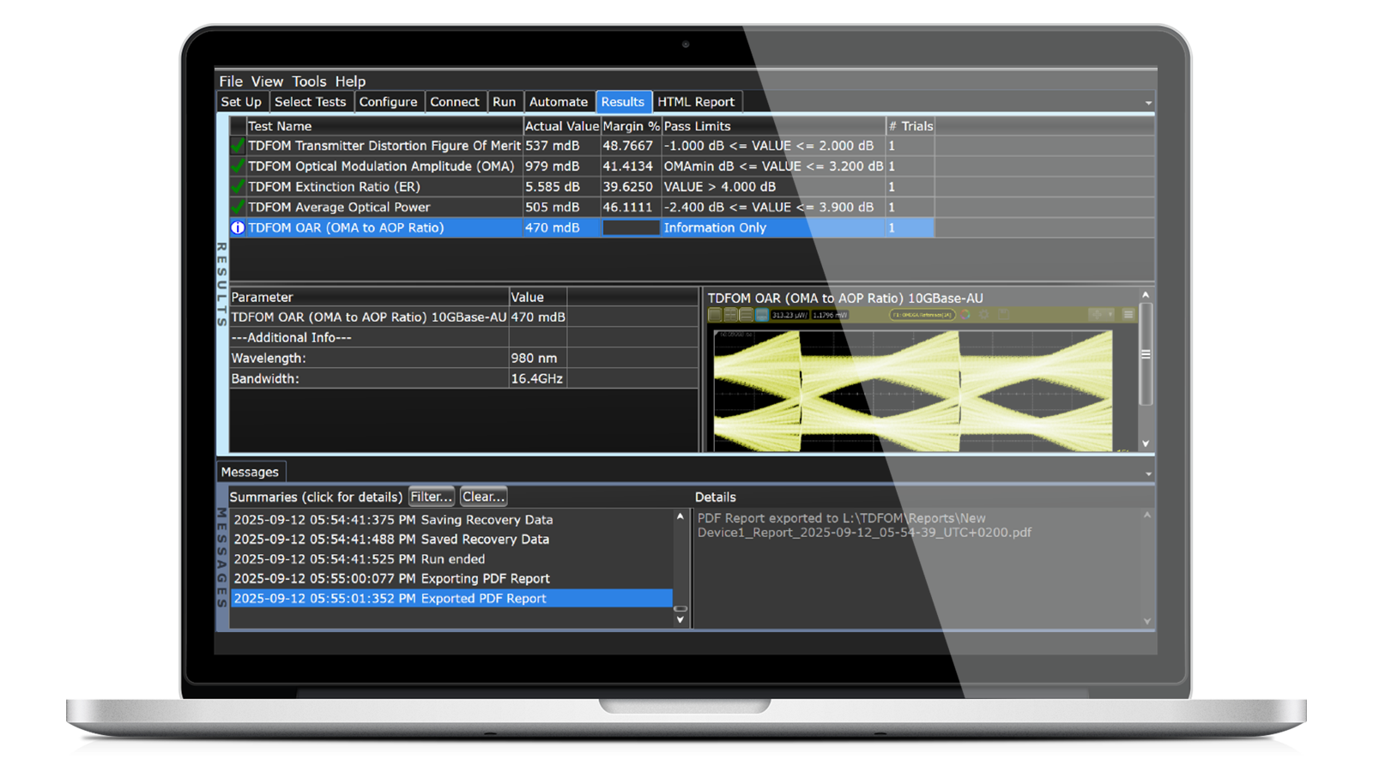Click the 1.1796 mW offset field
Viewport: 1373px width, 772px height.
(830, 315)
